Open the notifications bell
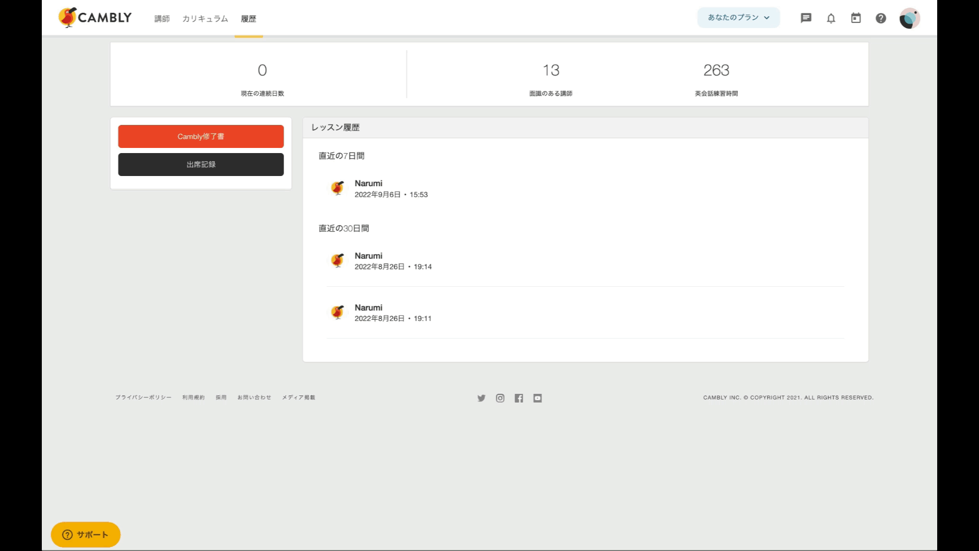Screen dimensions: 979x551 (x=831, y=18)
